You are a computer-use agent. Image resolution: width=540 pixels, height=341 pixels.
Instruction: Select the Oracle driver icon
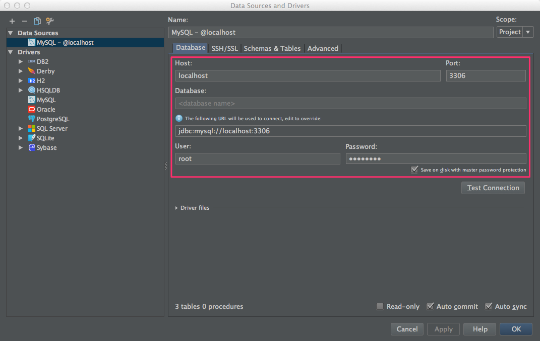[x=32, y=110]
